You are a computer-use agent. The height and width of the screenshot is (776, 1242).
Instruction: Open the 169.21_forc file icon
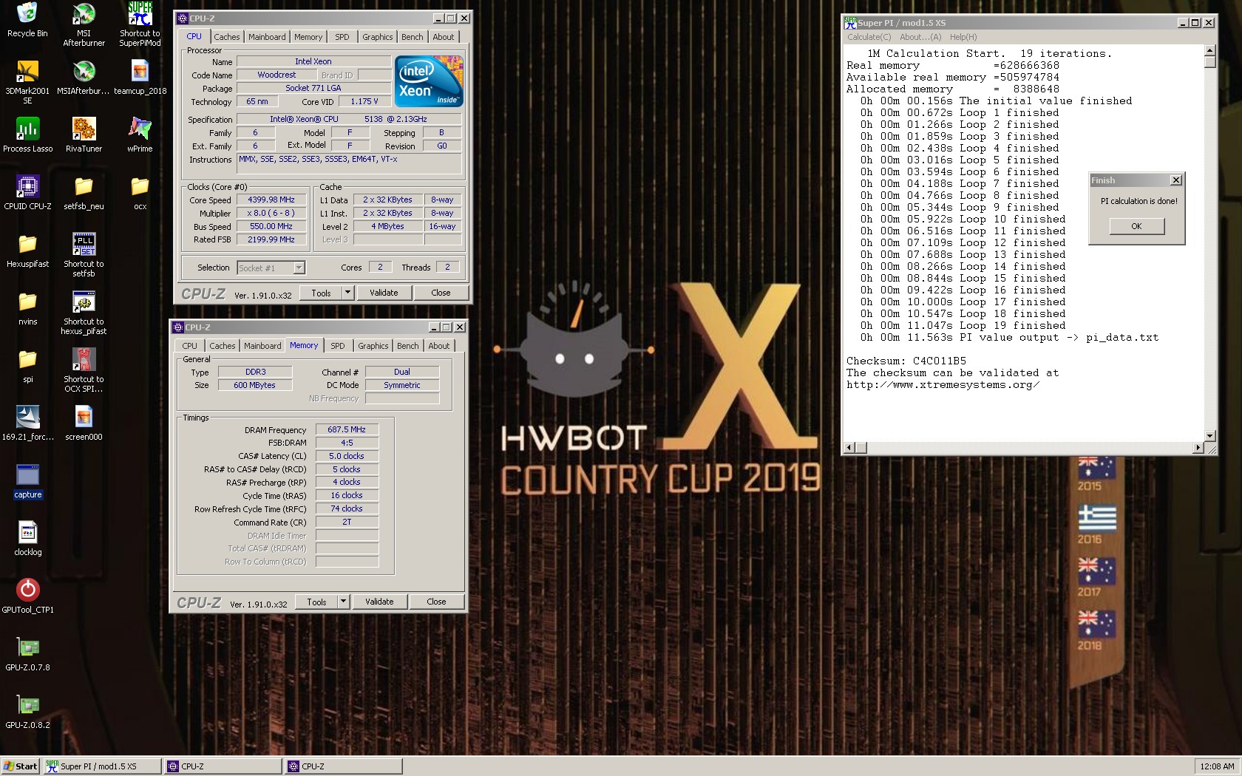point(27,423)
